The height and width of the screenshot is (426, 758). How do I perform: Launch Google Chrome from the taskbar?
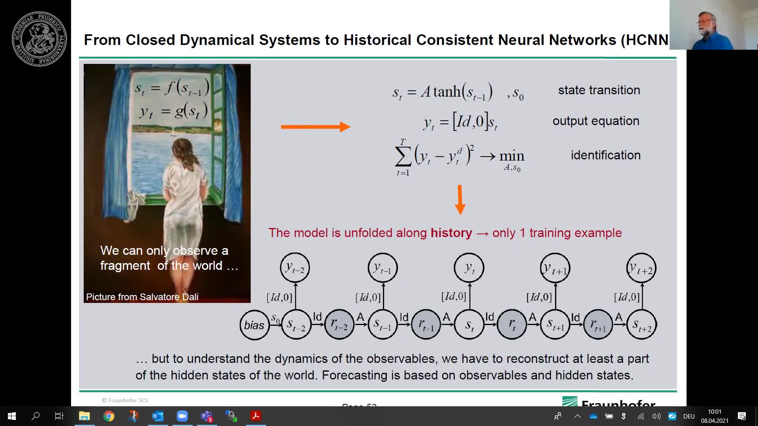coord(109,416)
